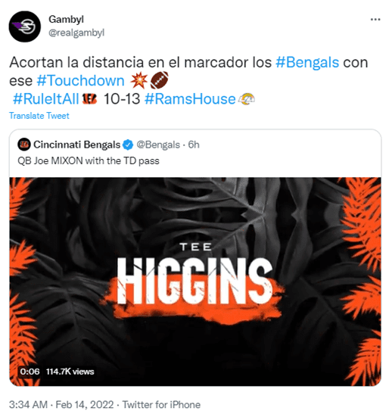Click the Gambyl display name
Screen dimensions: 392x414
pos(66,19)
